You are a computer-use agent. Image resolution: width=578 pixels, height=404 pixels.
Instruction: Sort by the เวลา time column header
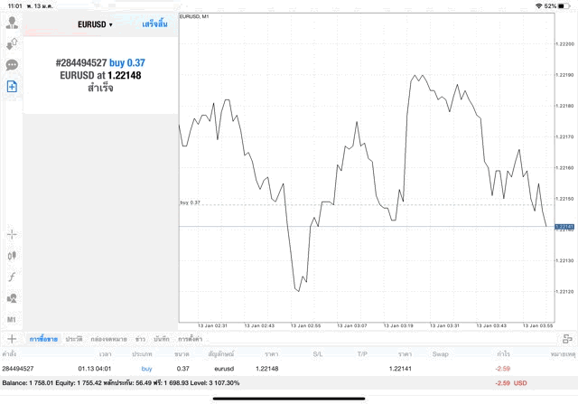[105, 354]
